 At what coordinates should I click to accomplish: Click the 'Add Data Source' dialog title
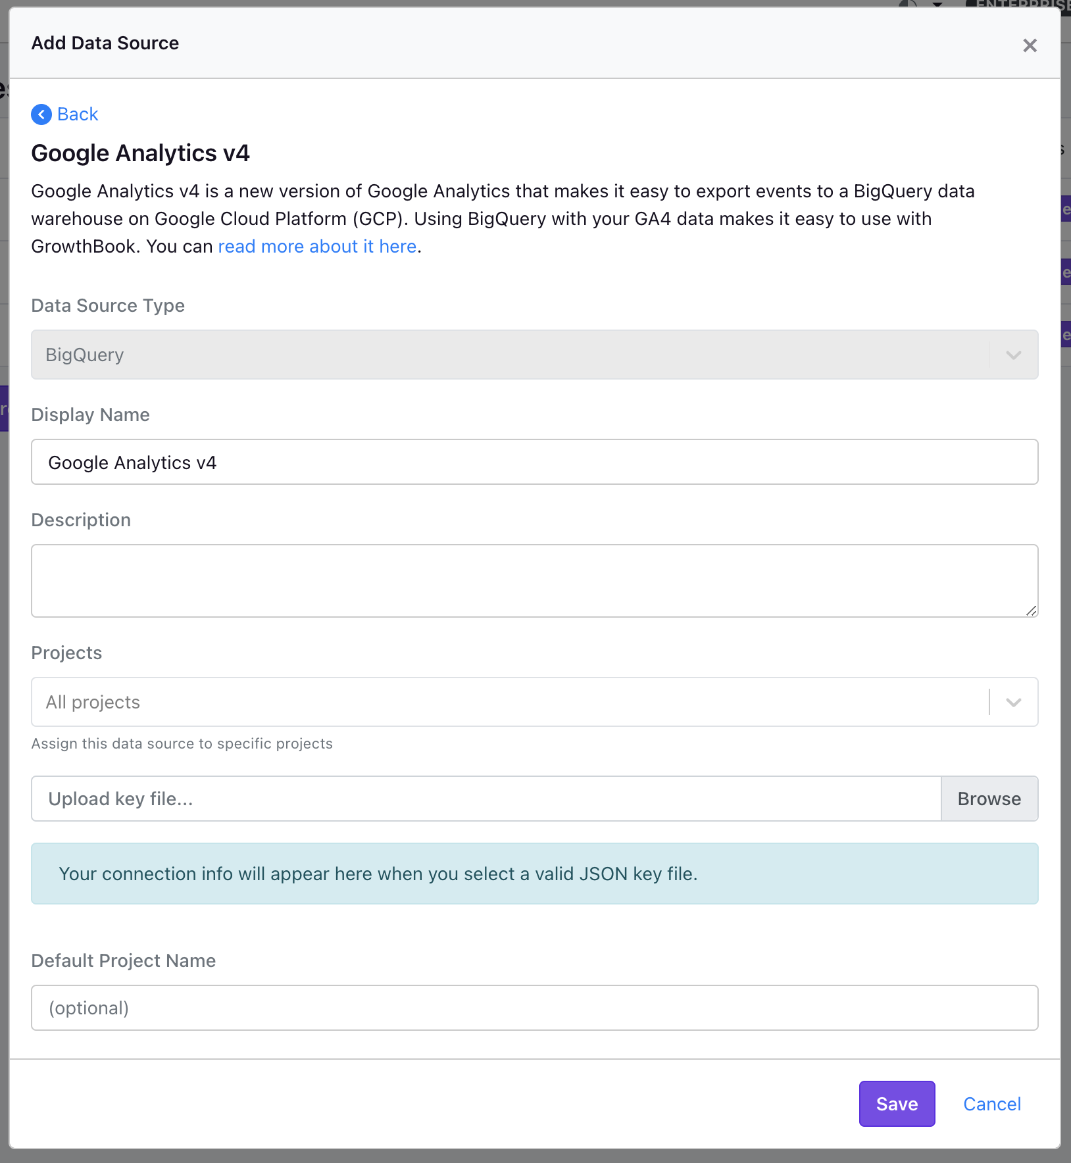105,43
